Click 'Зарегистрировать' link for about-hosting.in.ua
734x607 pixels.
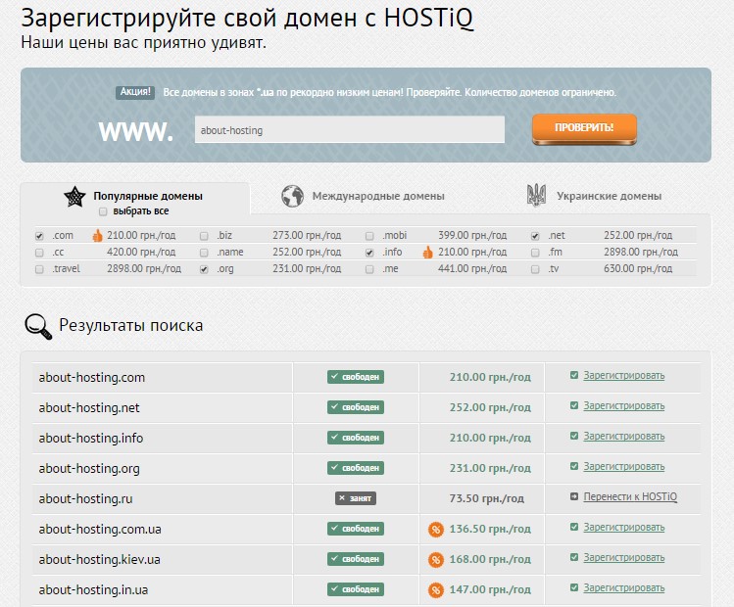623,588
